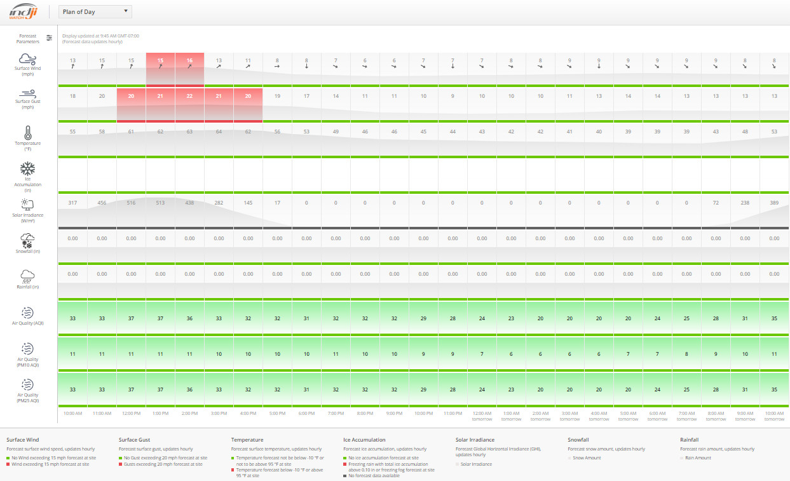Click 'Display updated at 9:45 AM' text
The width and height of the screenshot is (790, 481).
click(x=100, y=36)
